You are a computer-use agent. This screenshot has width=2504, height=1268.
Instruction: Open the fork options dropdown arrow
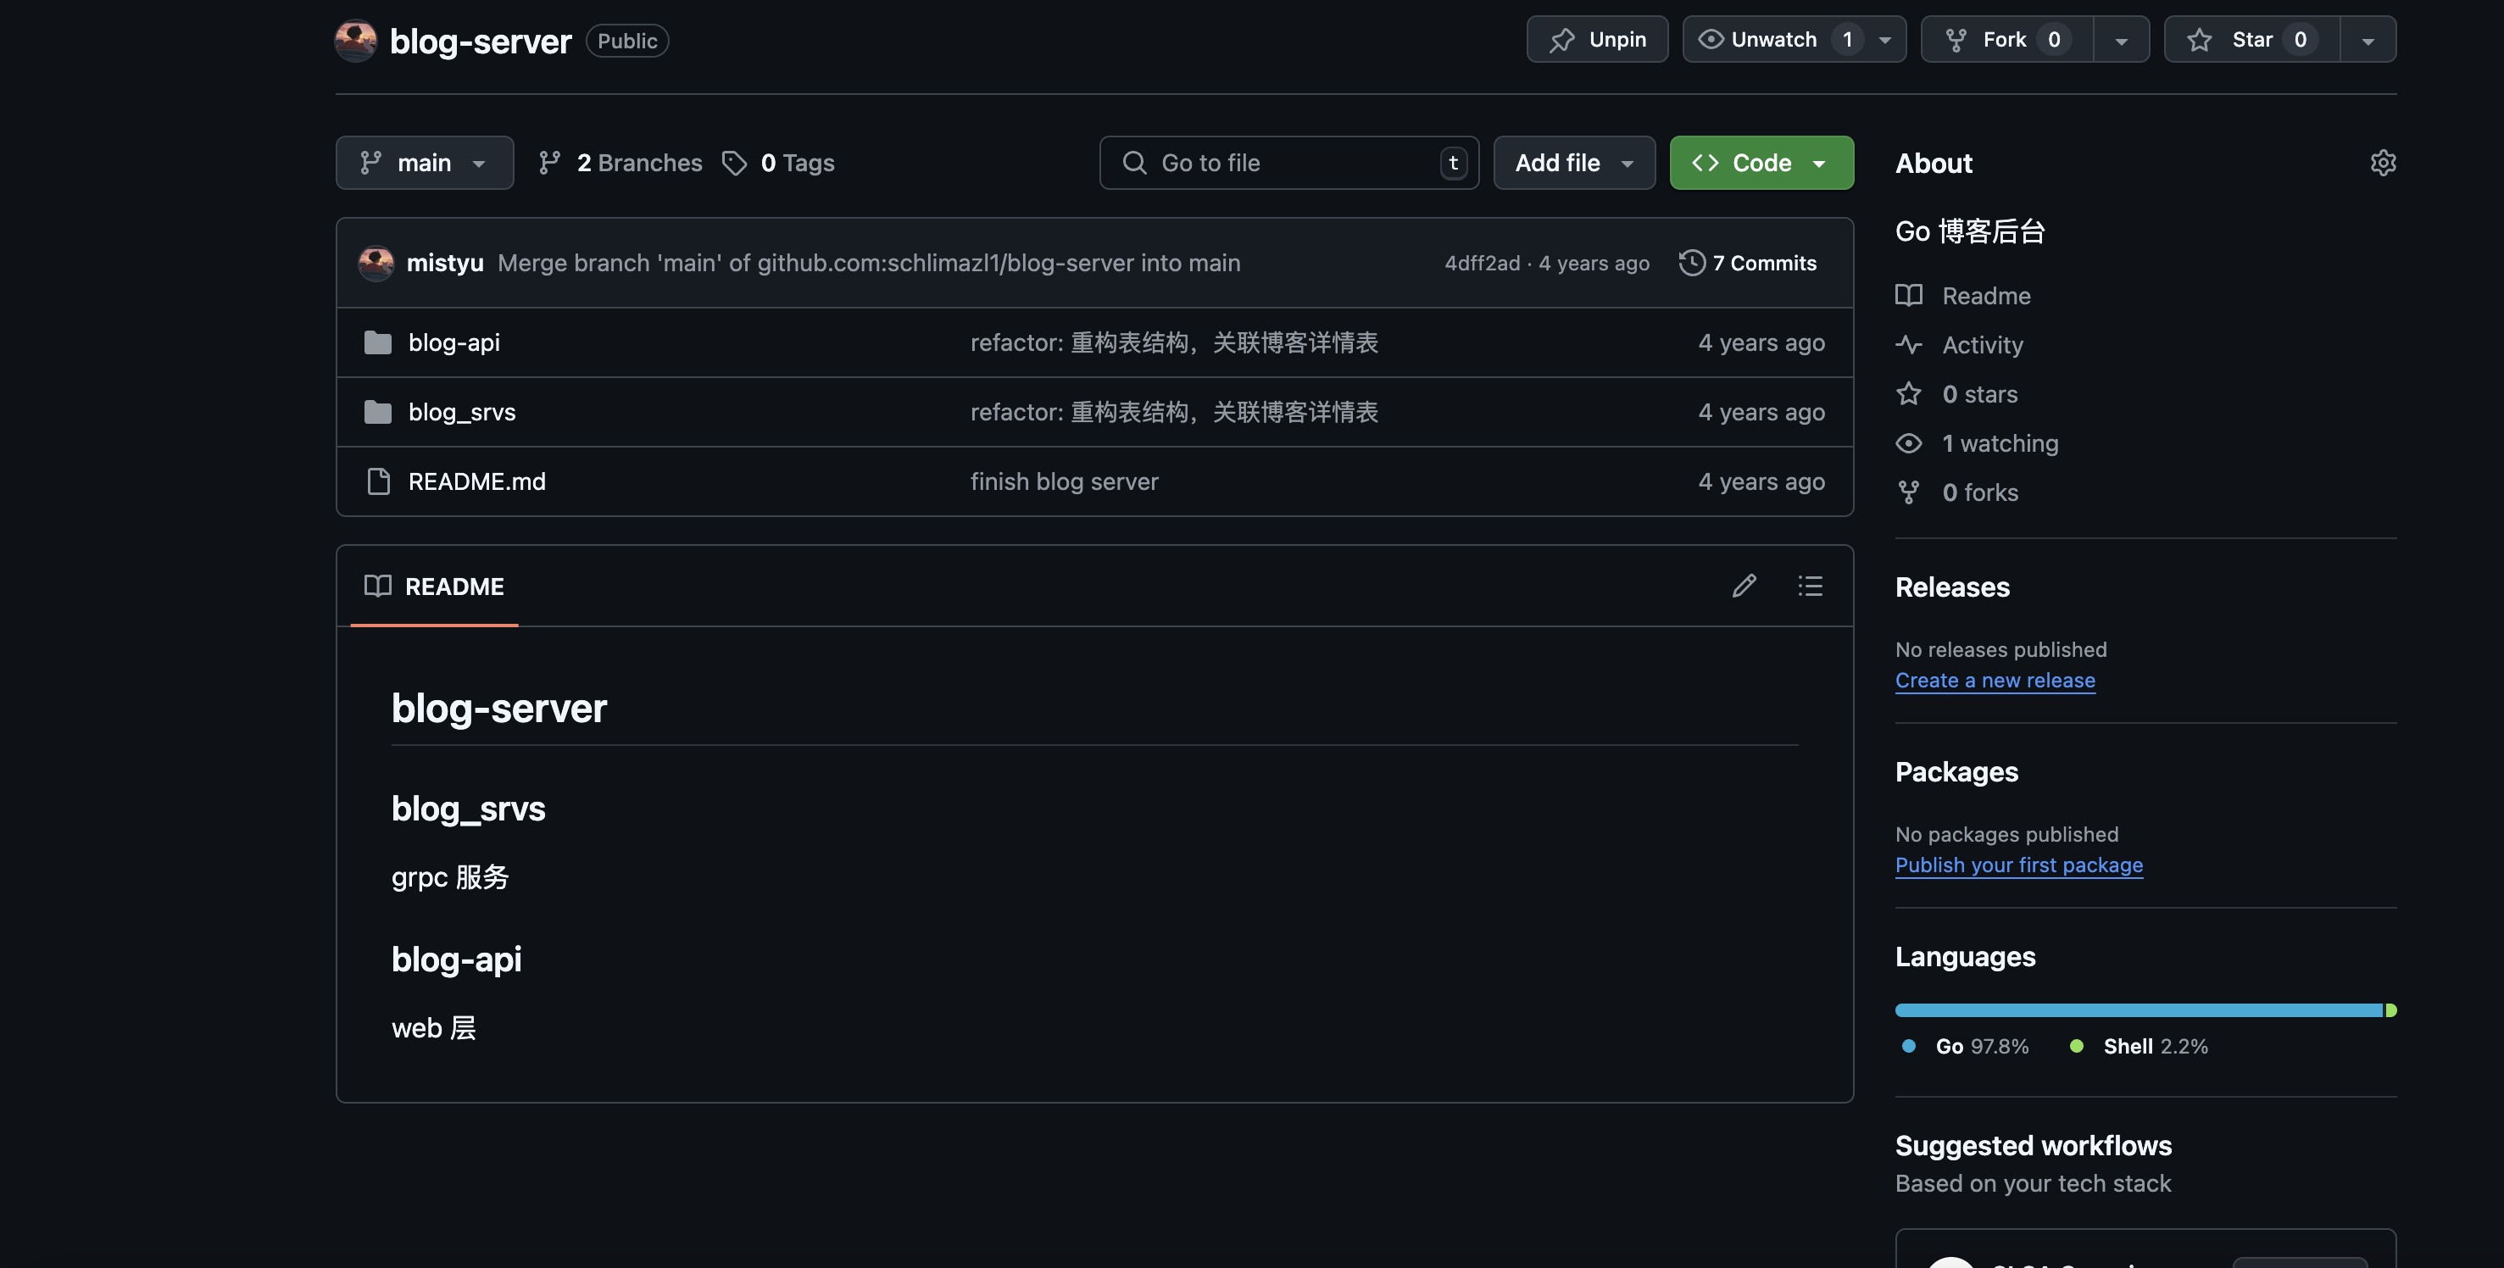(2121, 40)
